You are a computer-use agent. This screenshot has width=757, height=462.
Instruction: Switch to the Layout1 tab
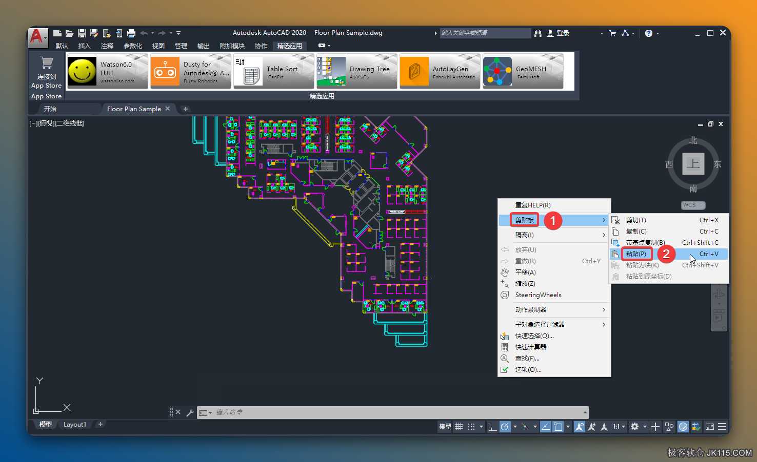click(x=75, y=425)
